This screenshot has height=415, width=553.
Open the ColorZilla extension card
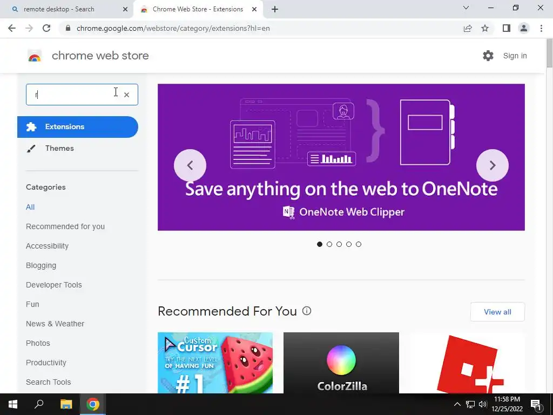(341, 363)
